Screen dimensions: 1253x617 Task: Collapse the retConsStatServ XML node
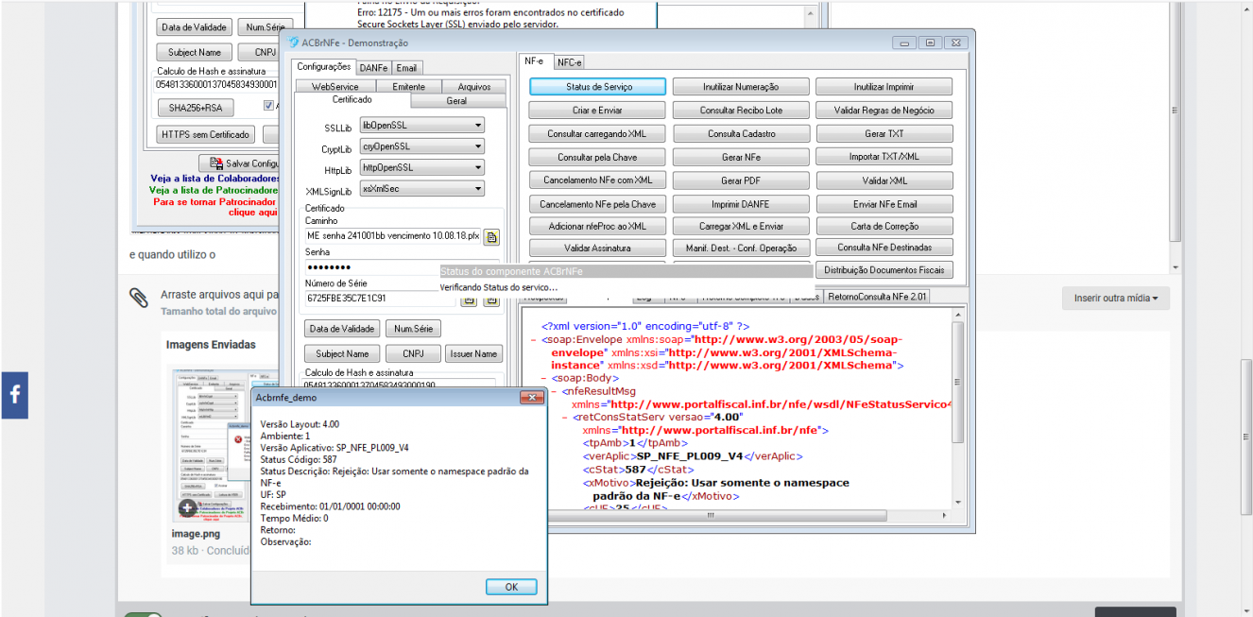tap(564, 417)
